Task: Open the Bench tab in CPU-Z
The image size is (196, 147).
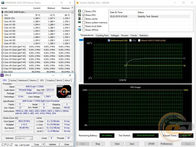Action: [x=59, y=80]
